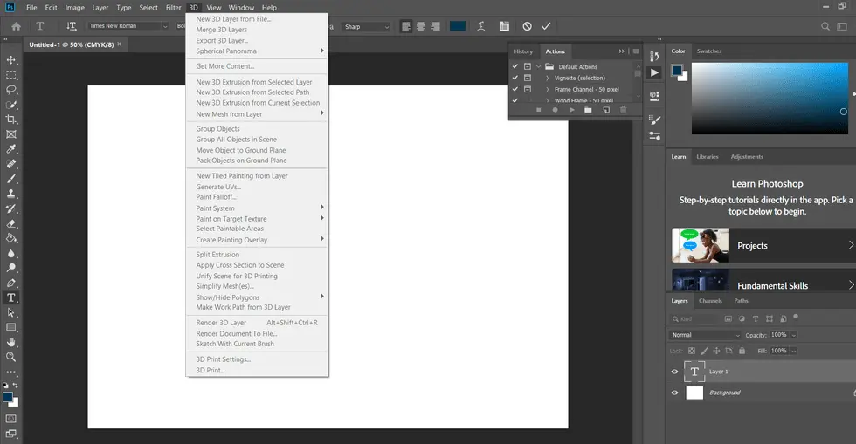
Task: Toggle layer filtering on/off switch
Action: (x=796, y=317)
